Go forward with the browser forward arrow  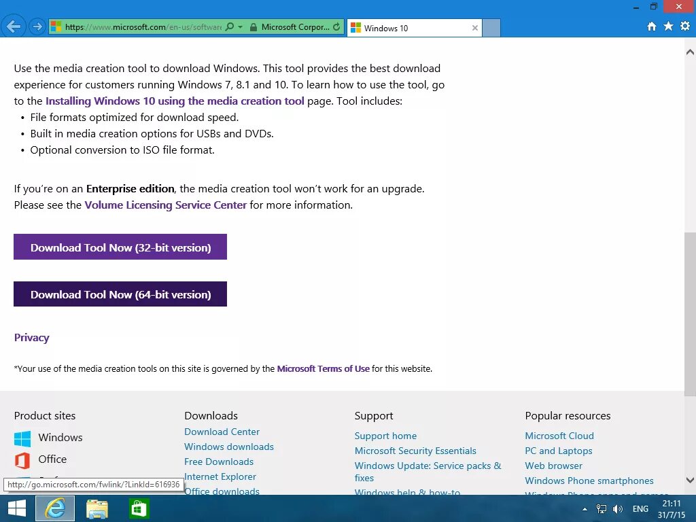(x=37, y=27)
